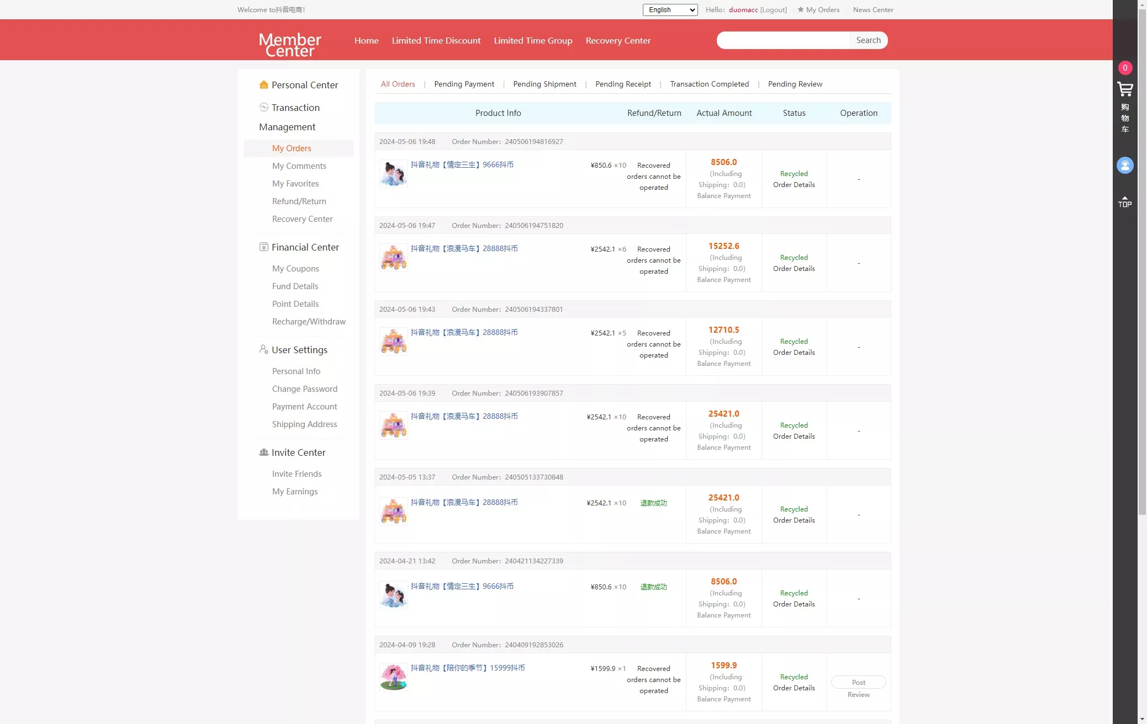
Task: Open thumbnail of first 情定三生 gift order
Action: [393, 174]
